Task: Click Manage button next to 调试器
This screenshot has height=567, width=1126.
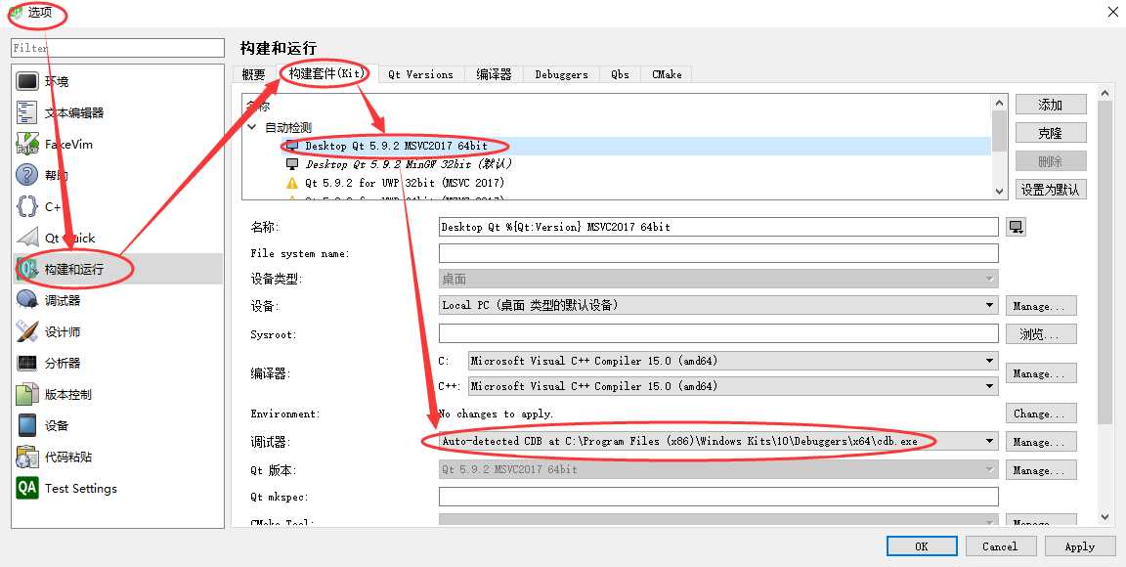Action: [1041, 442]
